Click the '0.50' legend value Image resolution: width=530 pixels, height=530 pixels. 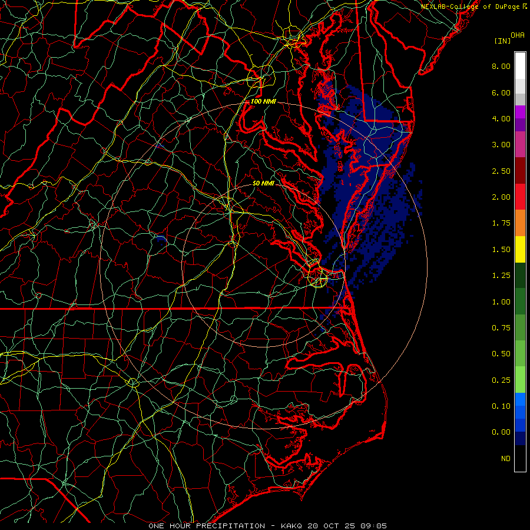coord(501,354)
